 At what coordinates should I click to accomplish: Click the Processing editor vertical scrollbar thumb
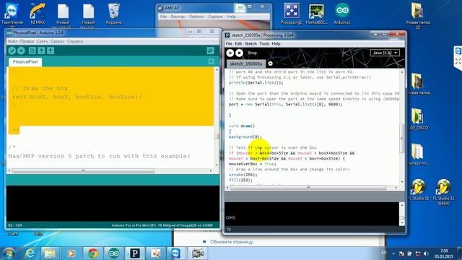click(x=402, y=139)
